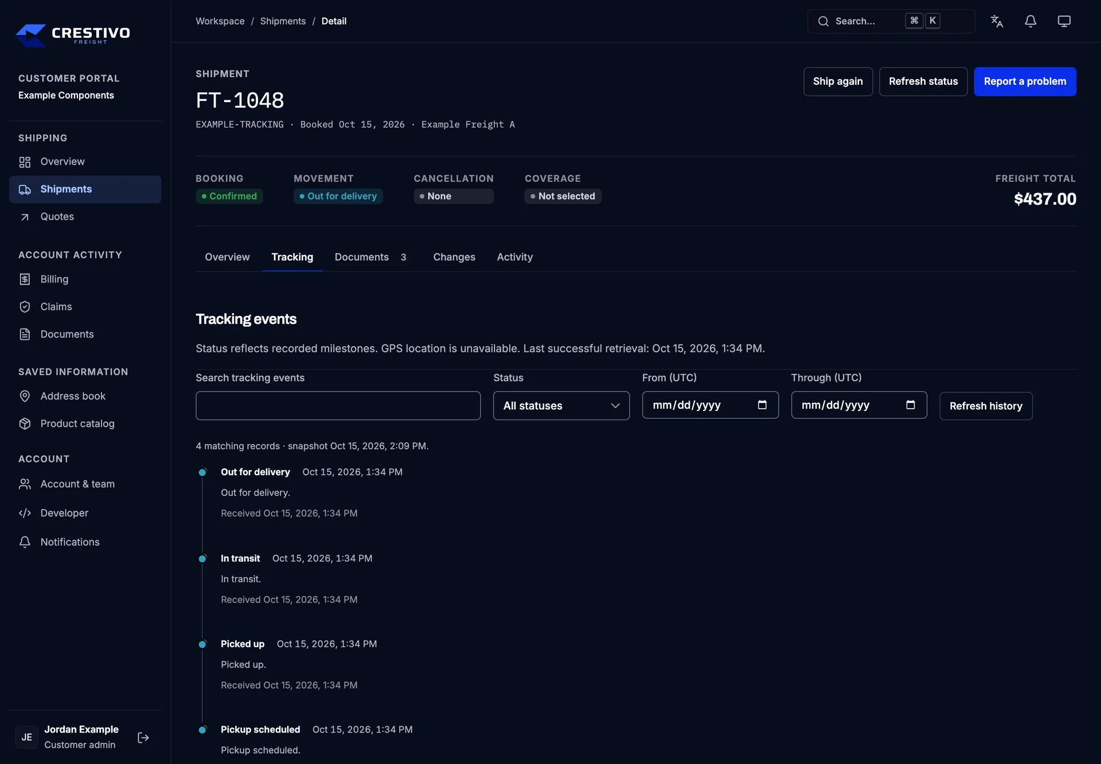Expand the All statuses dropdown
1101x764 pixels.
coord(561,406)
